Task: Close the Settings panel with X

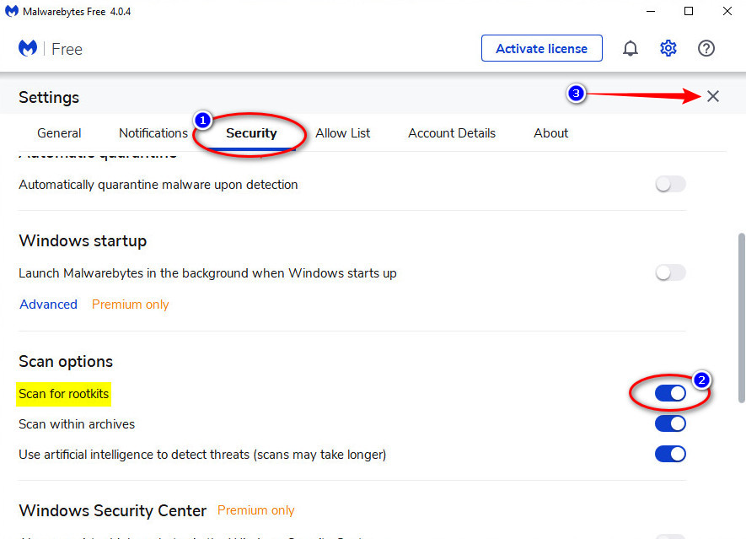Action: [x=712, y=96]
